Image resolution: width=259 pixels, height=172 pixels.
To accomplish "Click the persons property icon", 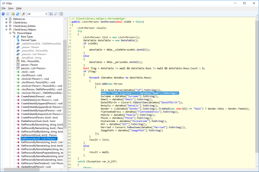I will pyautogui.click(x=18, y=68).
